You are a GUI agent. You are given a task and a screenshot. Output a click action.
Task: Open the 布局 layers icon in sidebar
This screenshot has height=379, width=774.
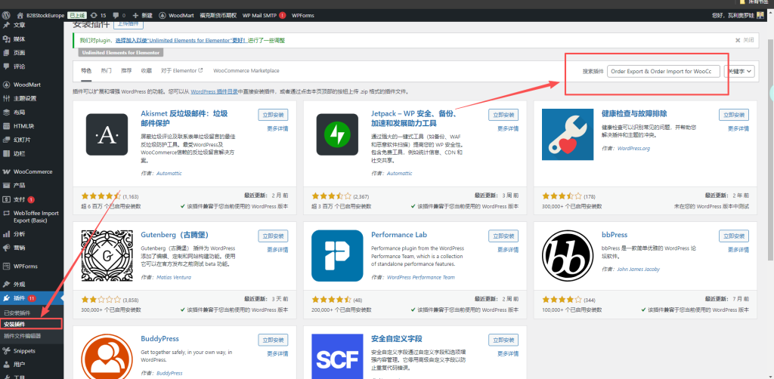click(x=6, y=112)
